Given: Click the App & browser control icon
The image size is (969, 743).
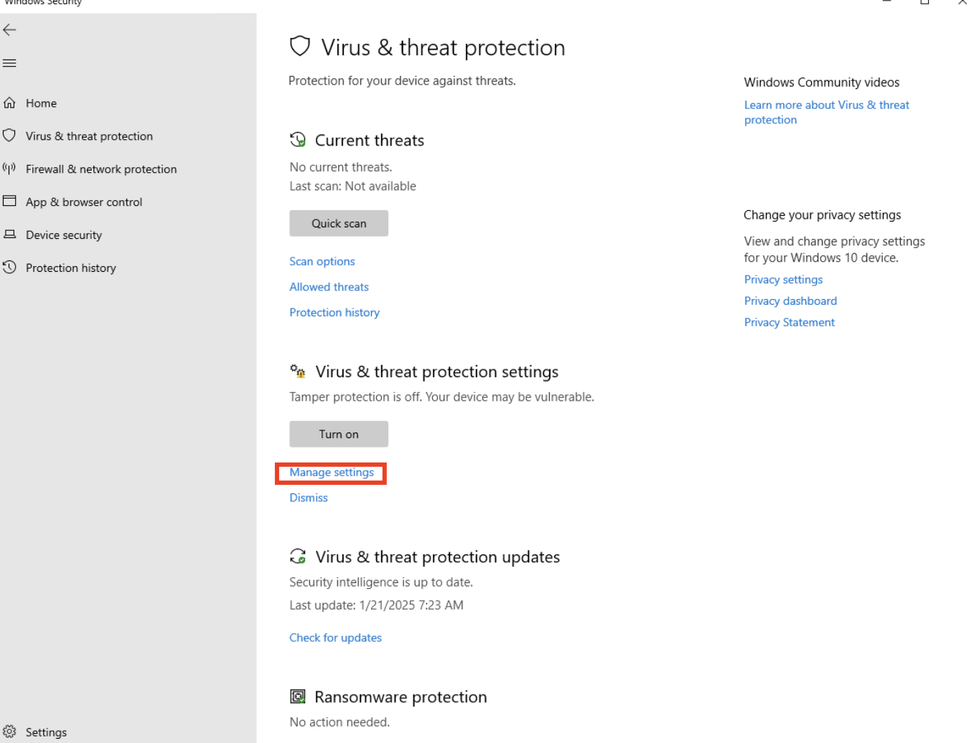Looking at the screenshot, I should [9, 202].
